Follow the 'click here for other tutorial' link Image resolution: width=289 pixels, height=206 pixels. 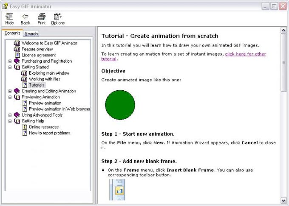[x=246, y=54]
